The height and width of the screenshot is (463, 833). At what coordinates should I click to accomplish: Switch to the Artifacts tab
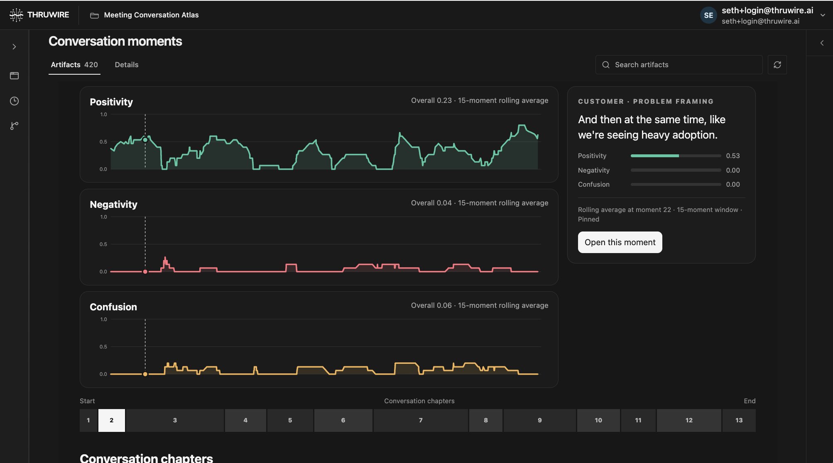[74, 65]
